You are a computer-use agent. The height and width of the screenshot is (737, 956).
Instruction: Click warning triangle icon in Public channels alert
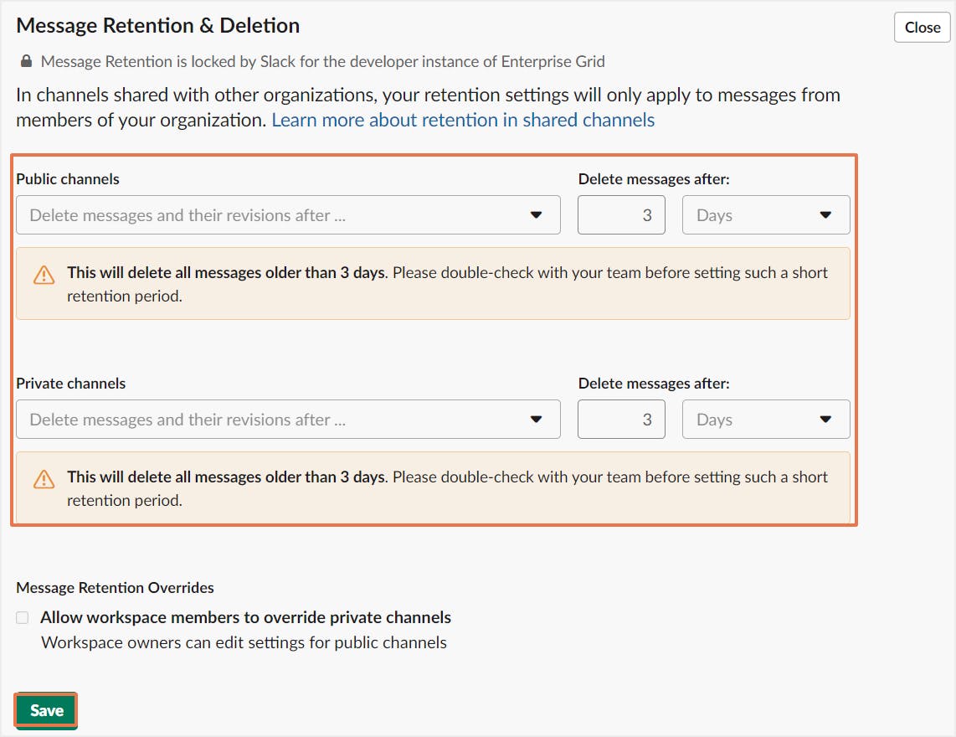tap(44, 276)
